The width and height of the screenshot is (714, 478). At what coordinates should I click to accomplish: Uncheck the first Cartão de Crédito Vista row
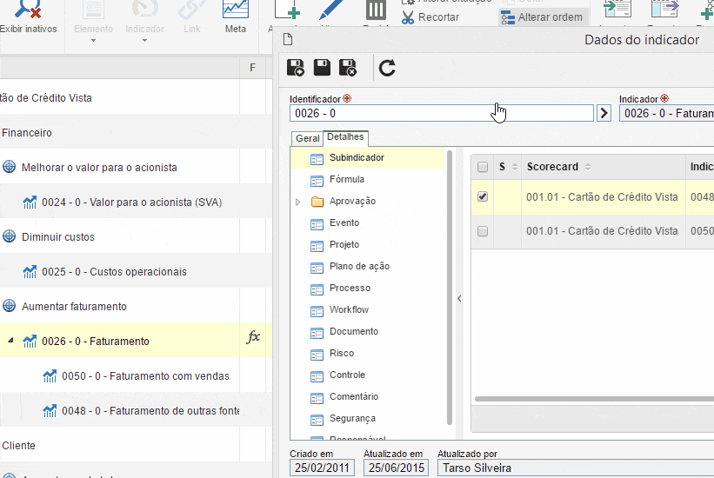coord(483,196)
